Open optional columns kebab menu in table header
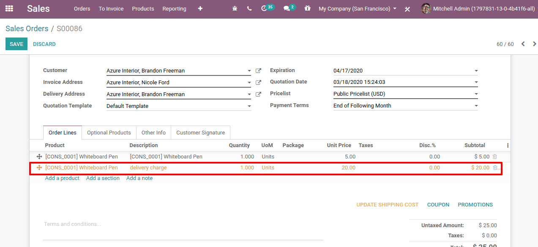This screenshot has height=247, width=538. (508, 145)
